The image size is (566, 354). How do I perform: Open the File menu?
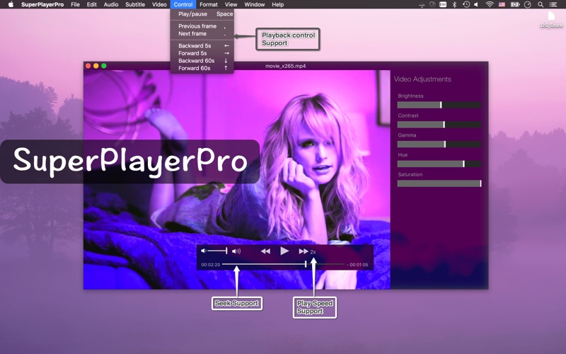[x=75, y=4]
